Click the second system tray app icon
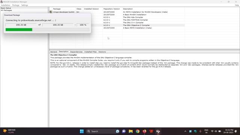The width and height of the screenshot is (240, 135). coord(195,131)
